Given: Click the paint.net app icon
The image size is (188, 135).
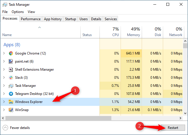Looking at the screenshot, I should [11, 61].
